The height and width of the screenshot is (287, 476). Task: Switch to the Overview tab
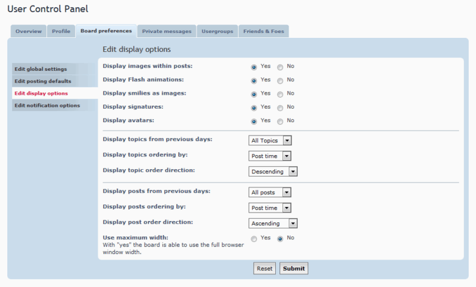pyautogui.click(x=29, y=31)
